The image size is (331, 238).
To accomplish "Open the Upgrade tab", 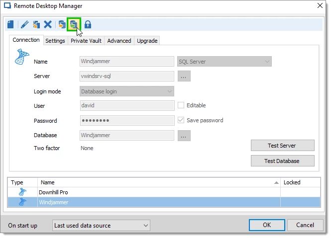I will [147, 41].
